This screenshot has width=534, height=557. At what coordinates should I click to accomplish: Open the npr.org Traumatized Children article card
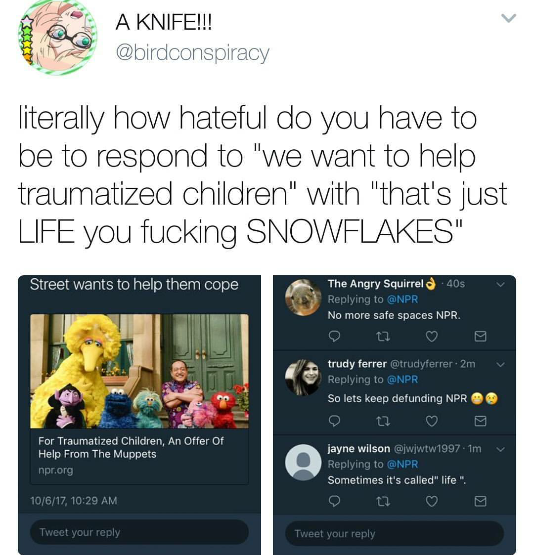(139, 399)
